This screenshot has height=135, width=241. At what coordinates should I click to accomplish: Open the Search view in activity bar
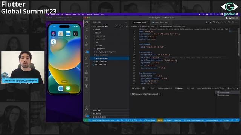87,30
